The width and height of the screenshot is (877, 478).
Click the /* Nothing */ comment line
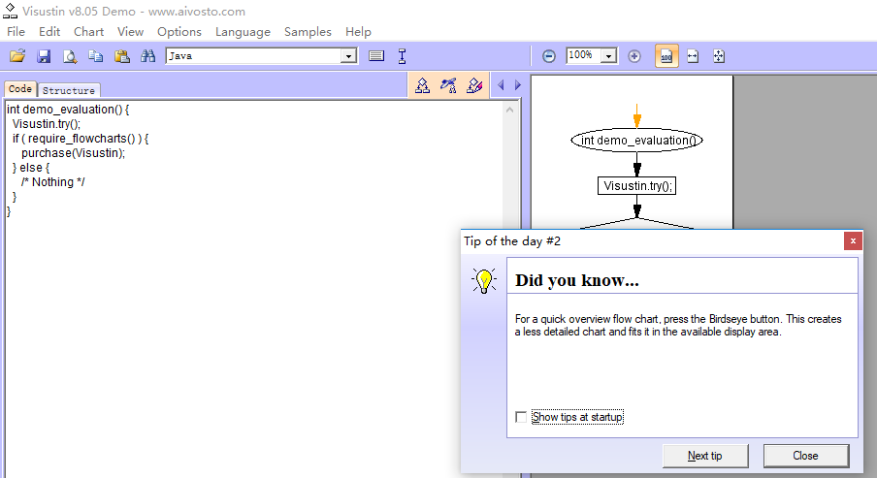pos(52,182)
